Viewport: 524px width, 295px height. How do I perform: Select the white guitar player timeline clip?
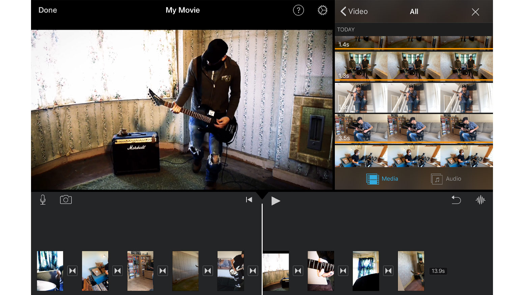click(231, 271)
